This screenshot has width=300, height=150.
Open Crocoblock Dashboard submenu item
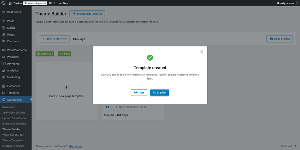click(x=9, y=107)
